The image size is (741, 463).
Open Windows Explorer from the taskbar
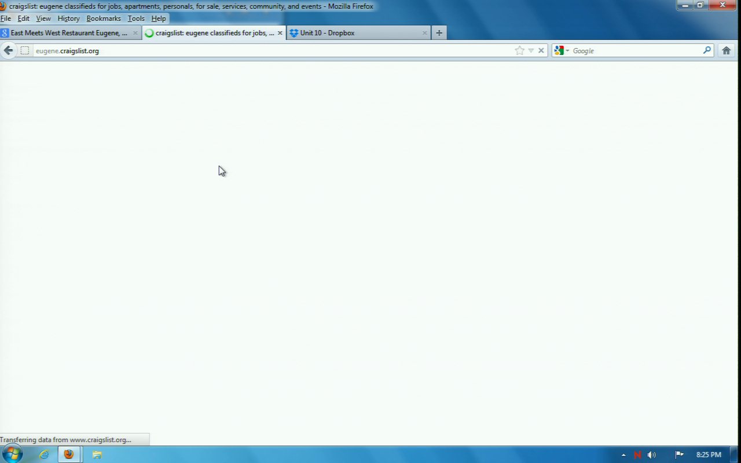pyautogui.click(x=97, y=454)
